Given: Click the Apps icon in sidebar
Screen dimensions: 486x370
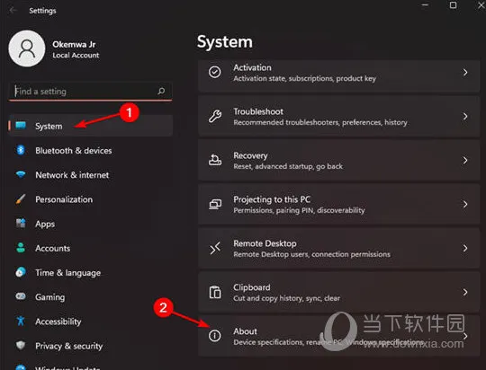Looking at the screenshot, I should pos(21,223).
